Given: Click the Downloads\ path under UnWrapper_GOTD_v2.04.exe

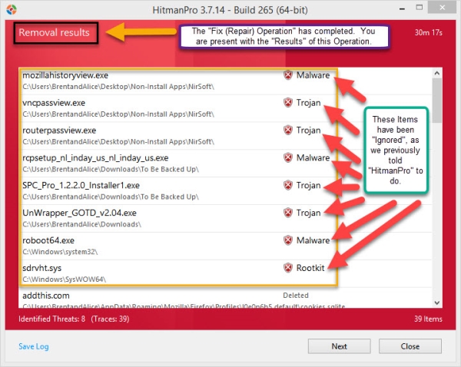Looking at the screenshot, I should (81, 224).
